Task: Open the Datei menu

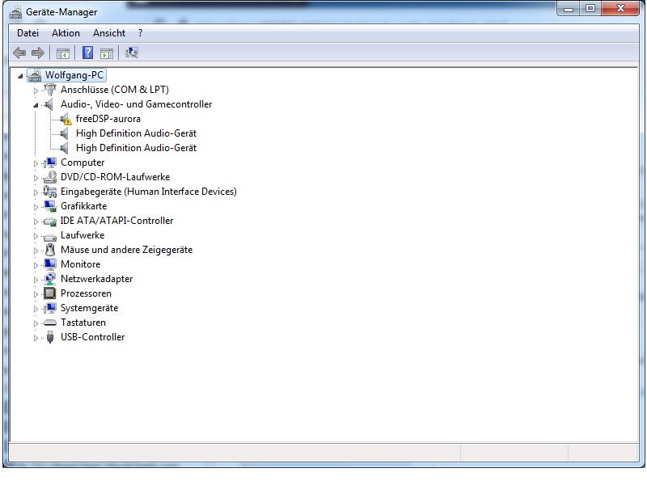Action: pyautogui.click(x=27, y=33)
